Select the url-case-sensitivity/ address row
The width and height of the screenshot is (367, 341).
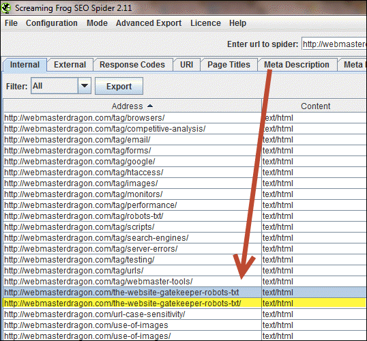click(132, 314)
